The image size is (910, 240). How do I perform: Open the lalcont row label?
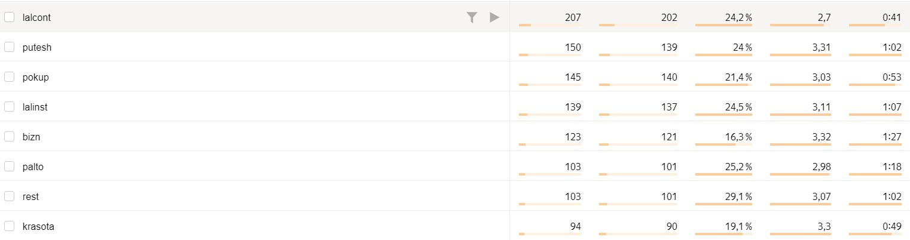pyautogui.click(x=36, y=17)
